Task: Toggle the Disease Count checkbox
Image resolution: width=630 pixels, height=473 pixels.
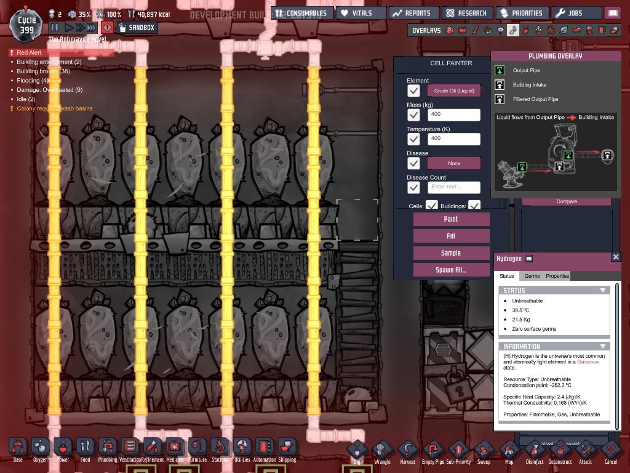Action: [414, 187]
